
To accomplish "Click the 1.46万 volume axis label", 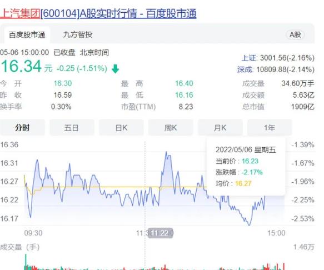I will point(304,247).
